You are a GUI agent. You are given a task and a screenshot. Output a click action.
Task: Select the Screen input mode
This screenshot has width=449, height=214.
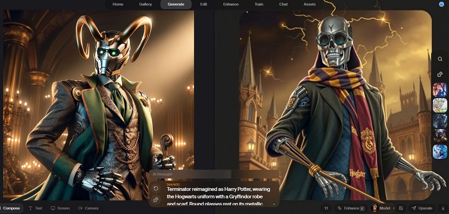[x=60, y=208]
